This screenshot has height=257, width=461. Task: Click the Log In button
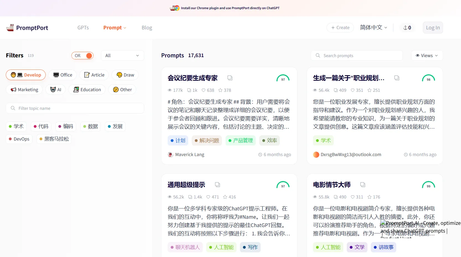[433, 27]
